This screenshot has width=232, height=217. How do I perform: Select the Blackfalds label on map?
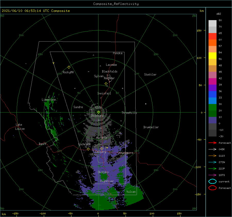[x=110, y=71]
